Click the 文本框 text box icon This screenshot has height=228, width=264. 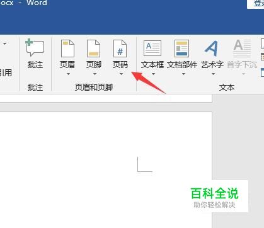[152, 48]
